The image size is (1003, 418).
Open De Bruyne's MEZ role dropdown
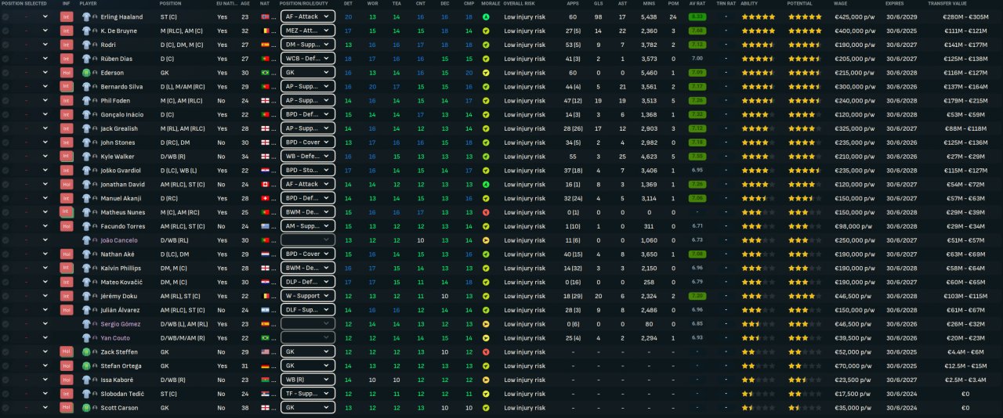pos(307,31)
